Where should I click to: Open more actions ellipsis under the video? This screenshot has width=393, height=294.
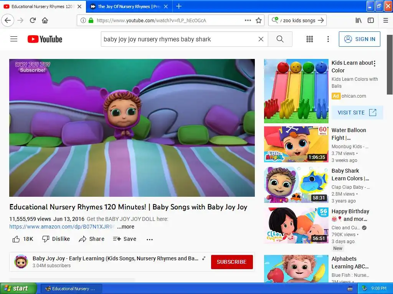click(x=150, y=240)
